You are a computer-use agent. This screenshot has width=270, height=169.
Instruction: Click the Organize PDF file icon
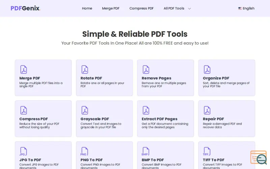[207, 70]
